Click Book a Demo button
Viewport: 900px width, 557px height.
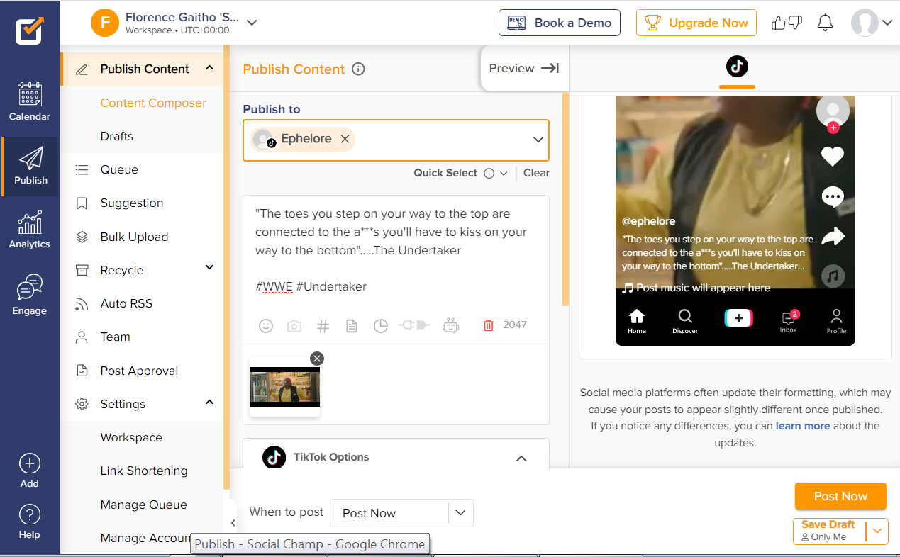click(560, 23)
